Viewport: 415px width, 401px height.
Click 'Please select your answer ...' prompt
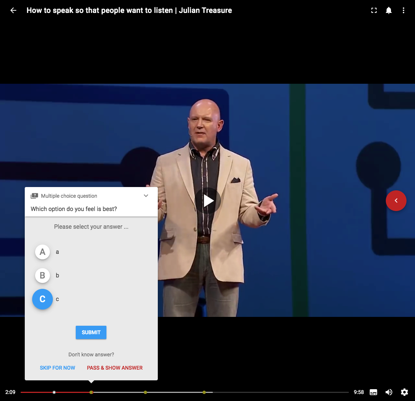(91, 227)
